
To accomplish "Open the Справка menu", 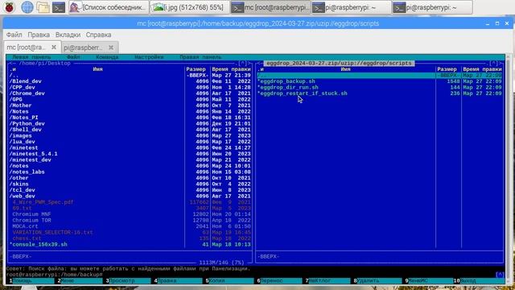I will point(98,35).
